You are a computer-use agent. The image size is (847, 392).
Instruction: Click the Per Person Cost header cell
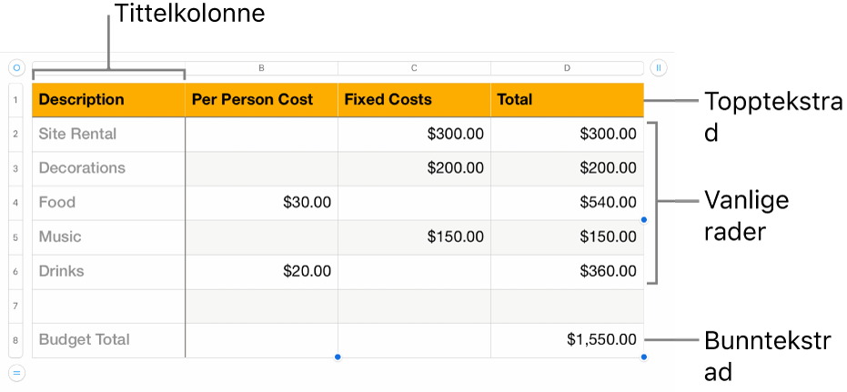[261, 100]
